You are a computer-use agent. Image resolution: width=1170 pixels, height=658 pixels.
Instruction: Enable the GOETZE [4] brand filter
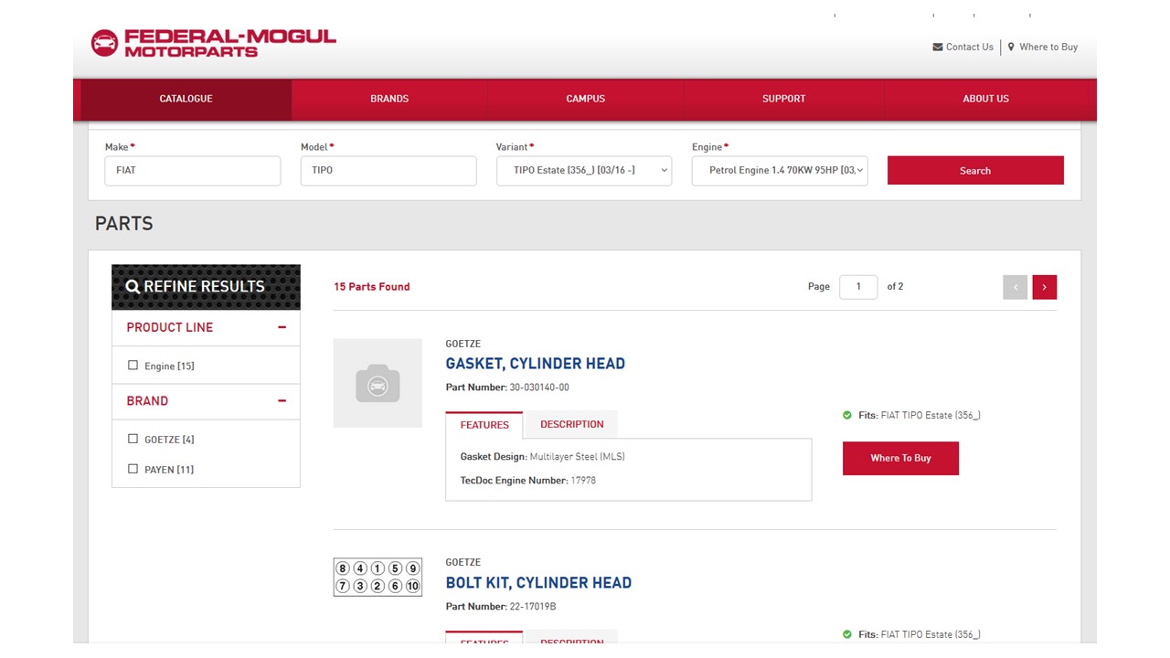[133, 439]
